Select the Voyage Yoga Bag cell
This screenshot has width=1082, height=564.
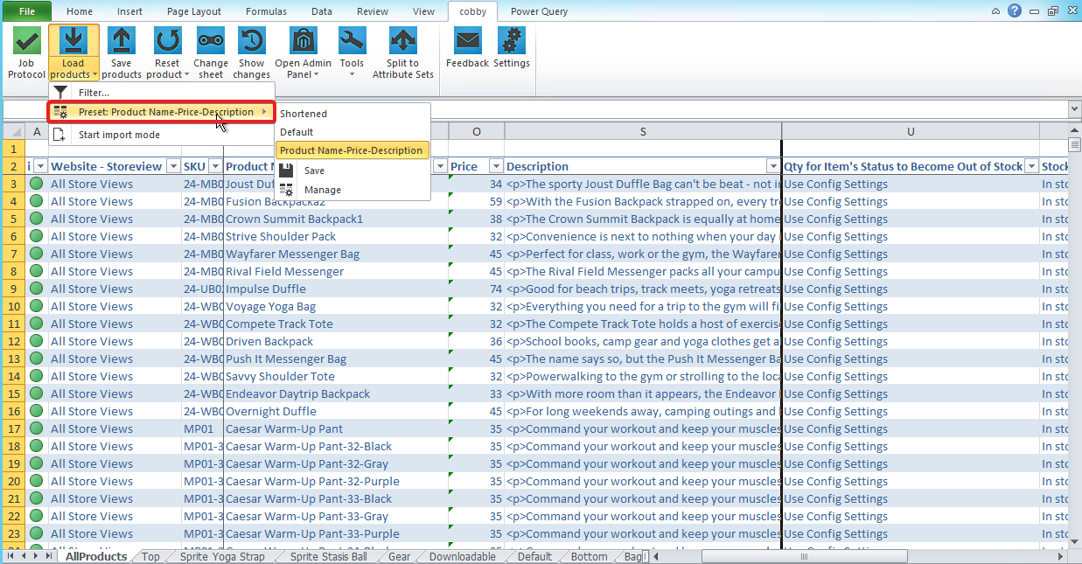click(x=336, y=306)
